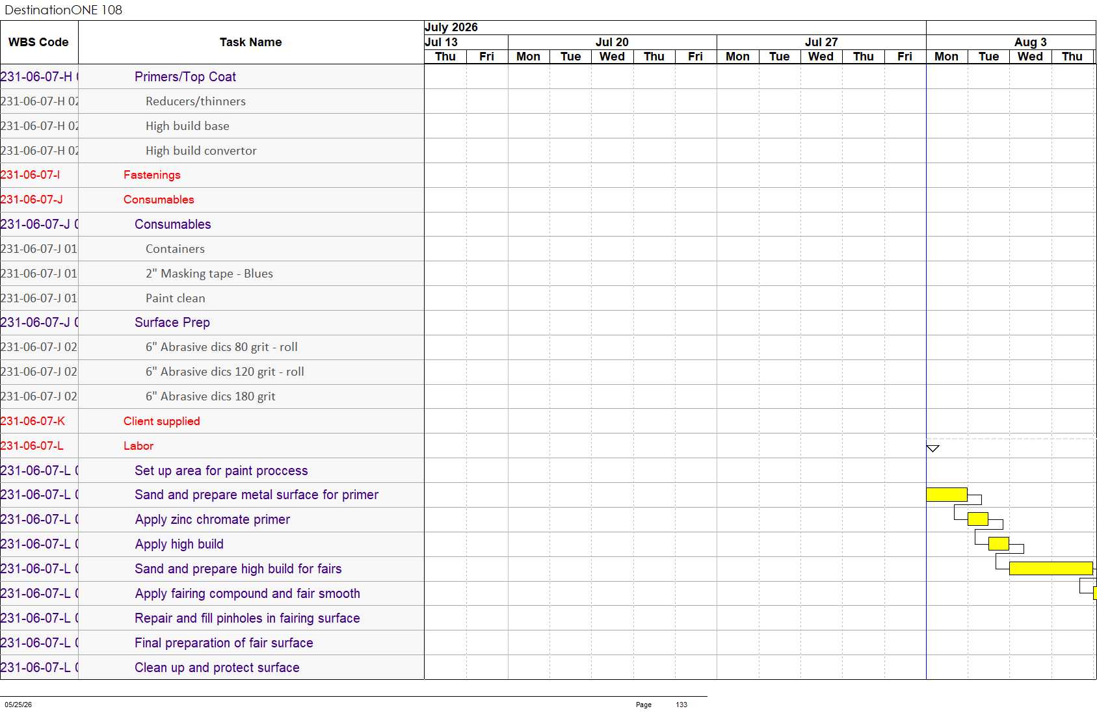Click the Labor summary start triangle marker
1097x713 pixels.
pyautogui.click(x=932, y=448)
